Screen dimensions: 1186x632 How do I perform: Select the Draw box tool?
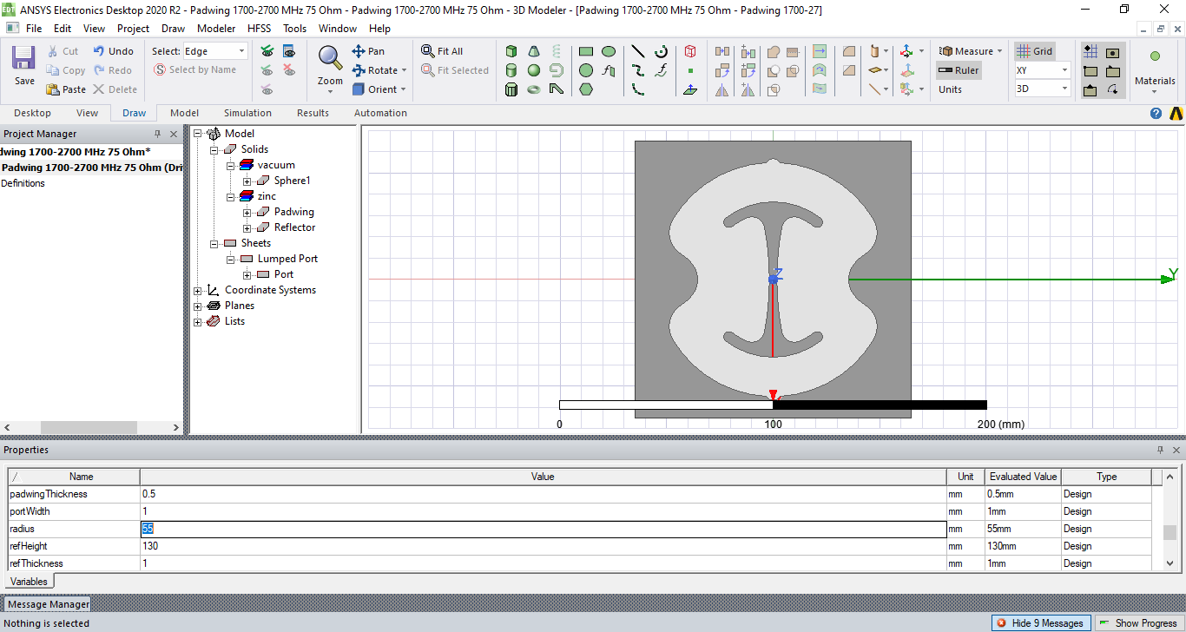(512, 51)
